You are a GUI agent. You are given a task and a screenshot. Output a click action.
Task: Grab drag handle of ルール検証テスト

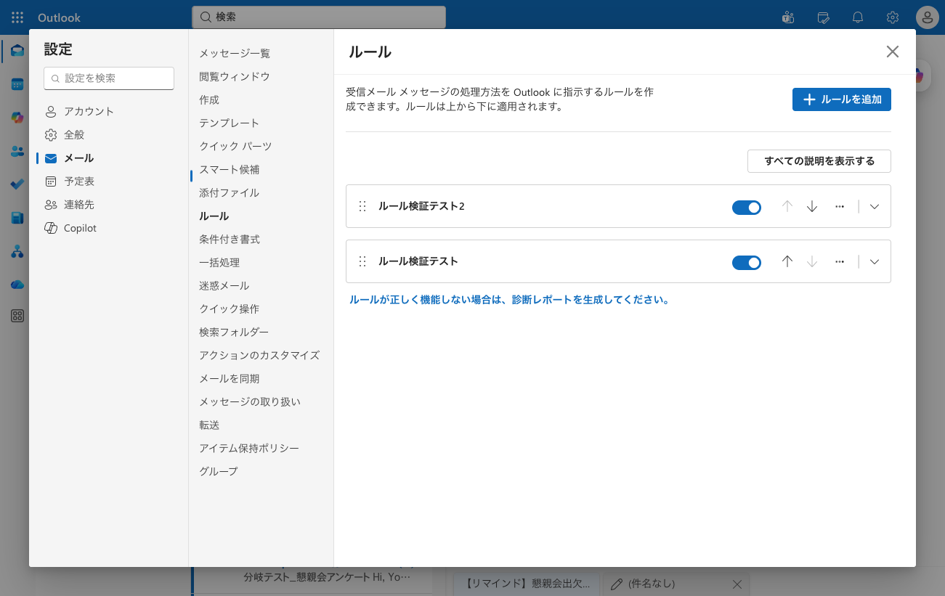pos(362,261)
